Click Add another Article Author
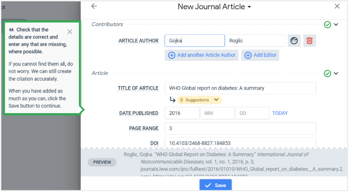The height and width of the screenshot is (192, 349). tap(202, 55)
